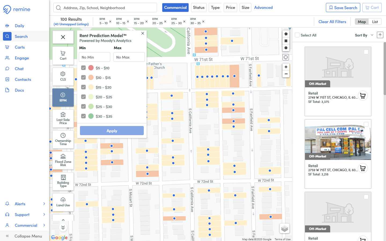Open the Price filter dropdown
Screen dimensions: 386x241
coord(230,8)
